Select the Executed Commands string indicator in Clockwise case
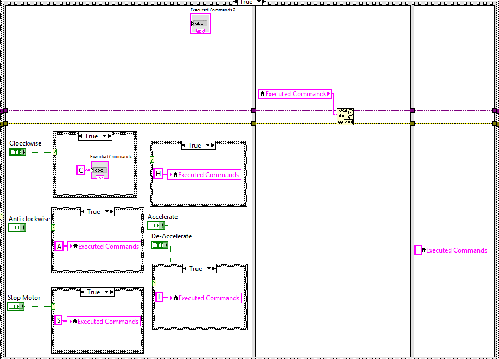 (x=100, y=171)
